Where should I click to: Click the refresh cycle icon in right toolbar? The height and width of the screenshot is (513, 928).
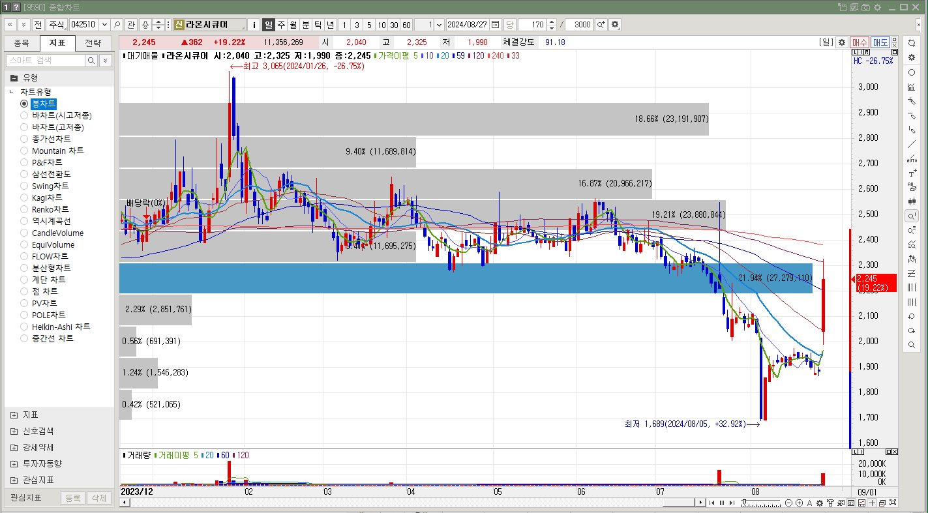point(912,43)
